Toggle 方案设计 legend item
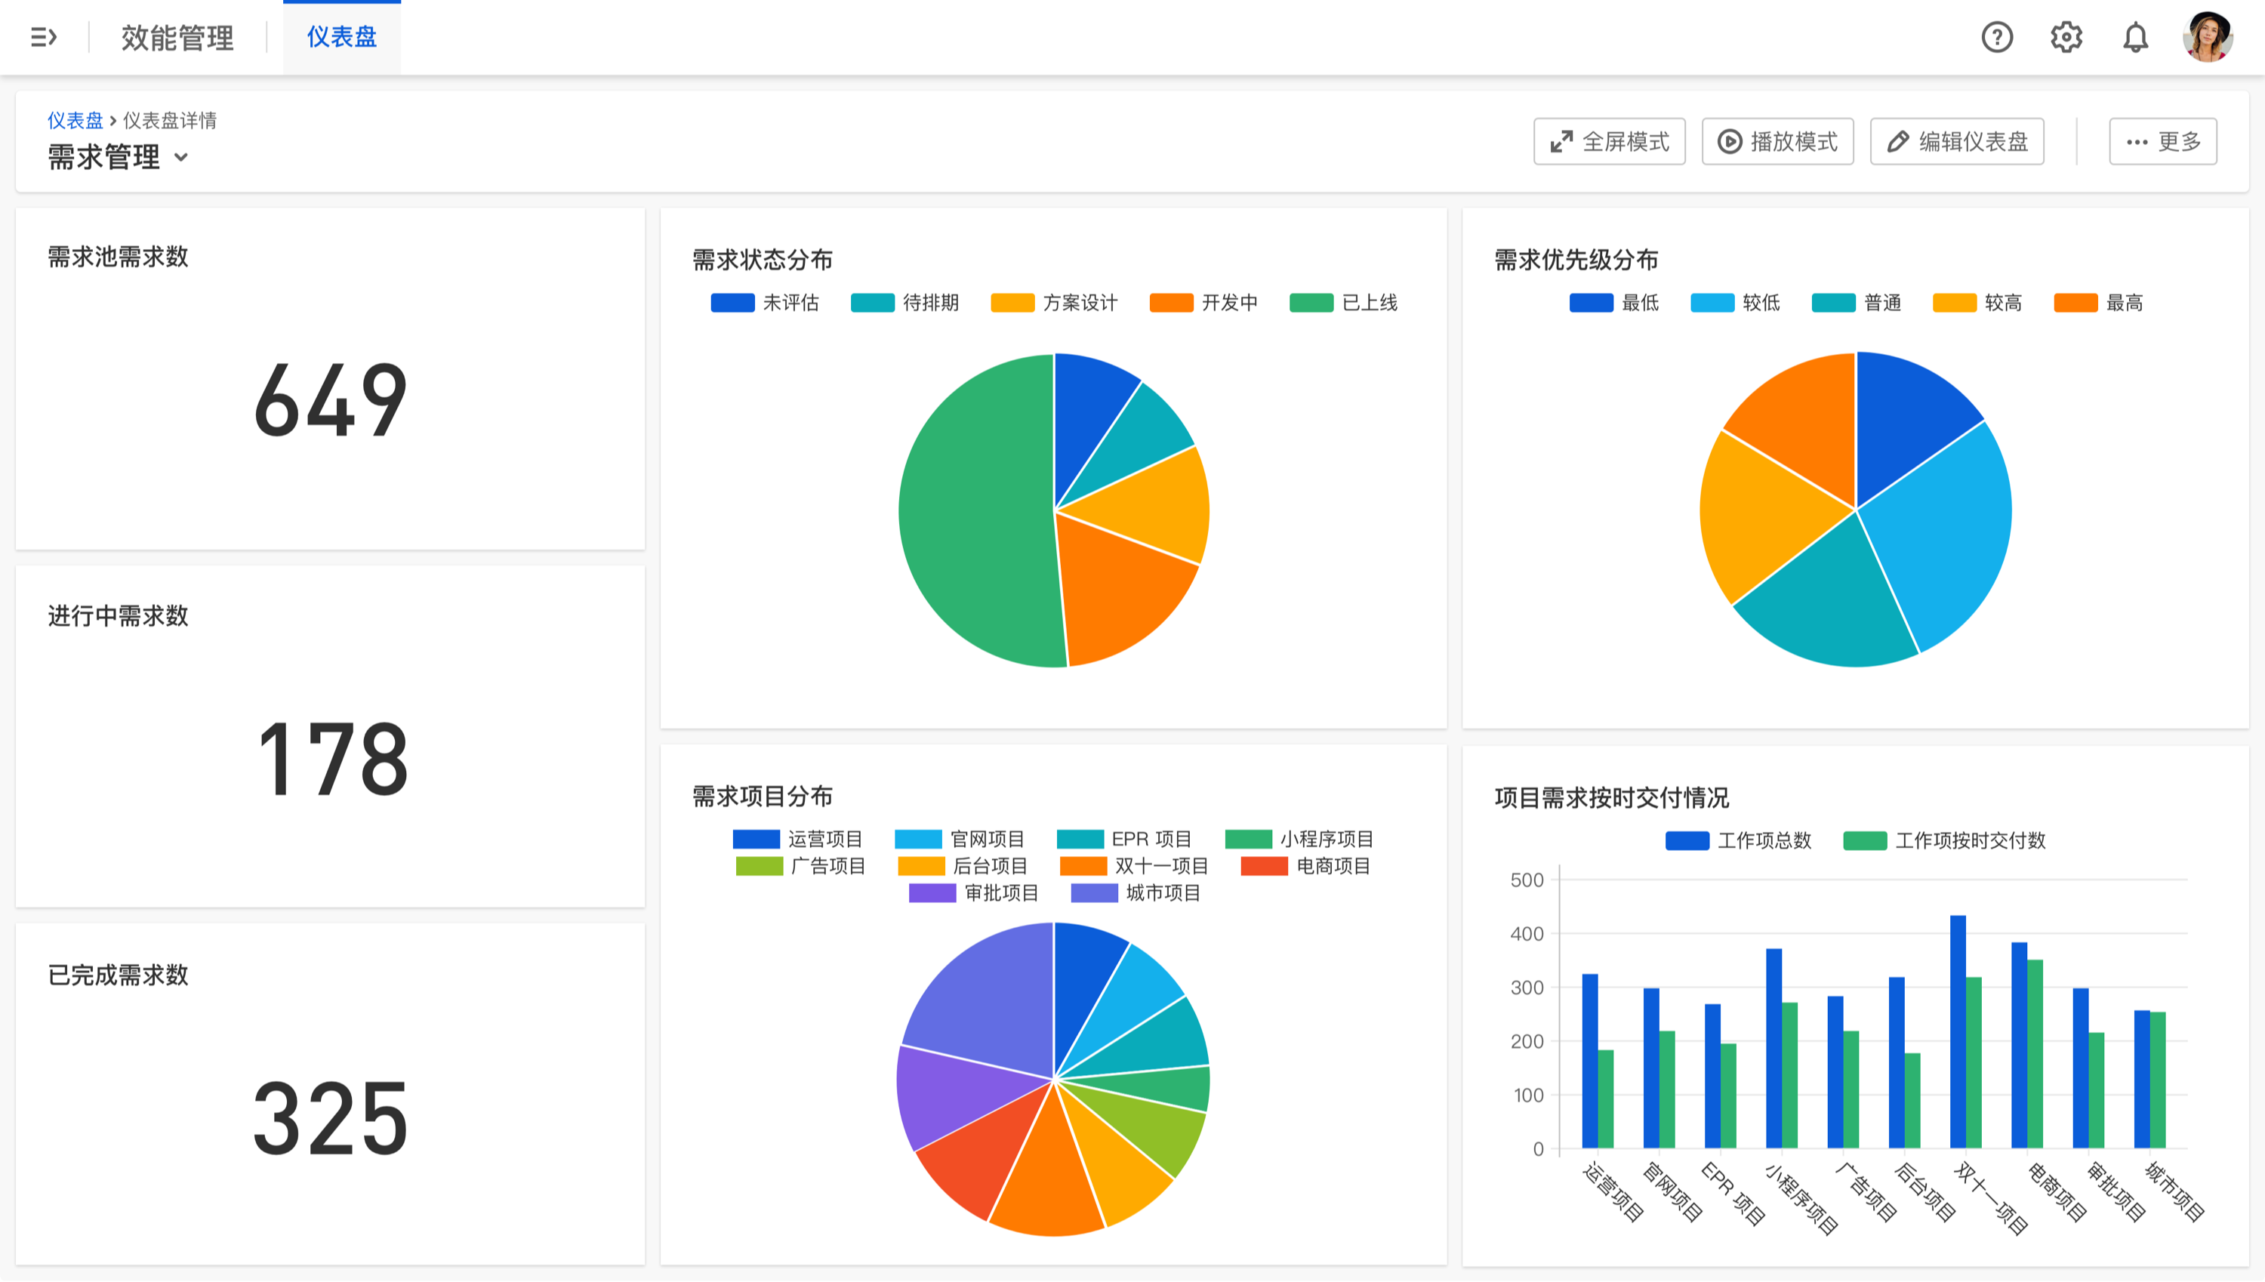2265x1282 pixels. pos(1055,303)
